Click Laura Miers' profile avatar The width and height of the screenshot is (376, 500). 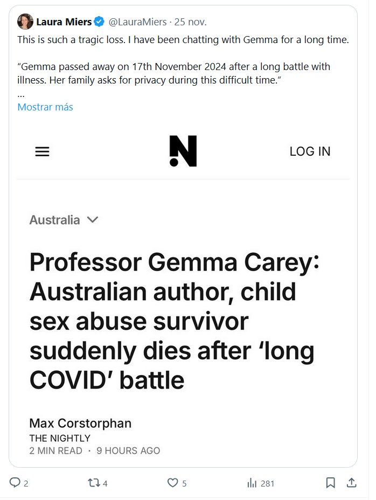25,22
